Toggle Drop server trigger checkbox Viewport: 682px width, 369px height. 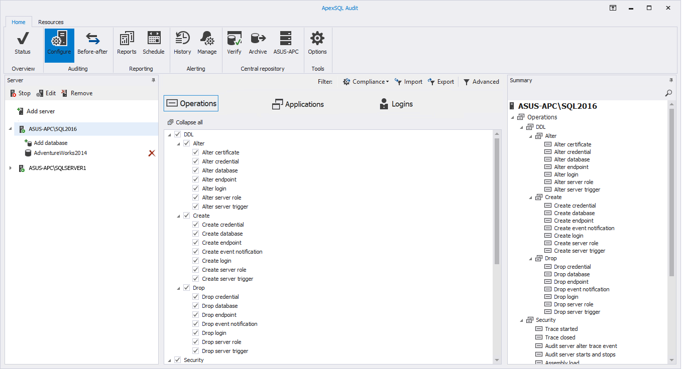[x=195, y=351]
